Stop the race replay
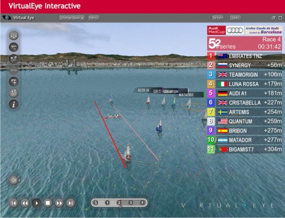Viewport: 285px width, 218px height. [x=48, y=203]
